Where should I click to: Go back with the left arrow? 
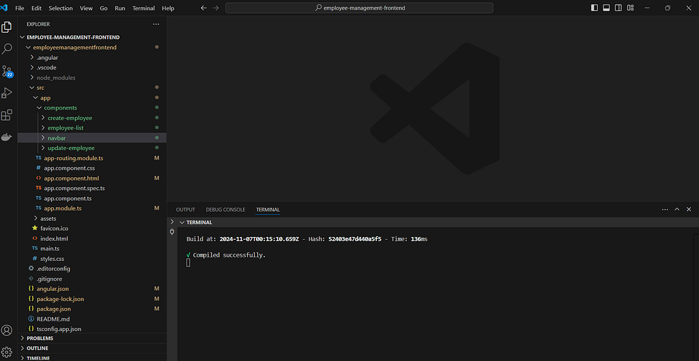(203, 8)
